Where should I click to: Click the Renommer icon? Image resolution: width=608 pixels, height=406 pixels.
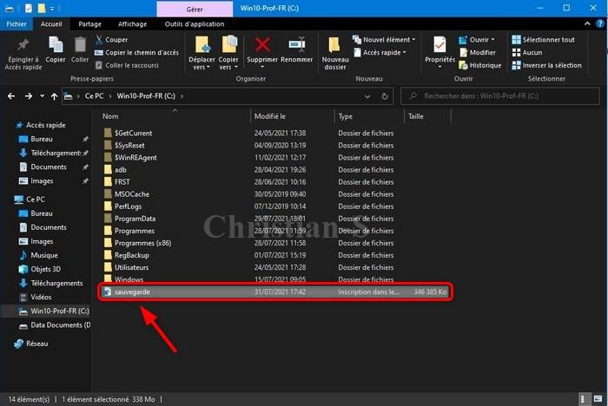[297, 45]
